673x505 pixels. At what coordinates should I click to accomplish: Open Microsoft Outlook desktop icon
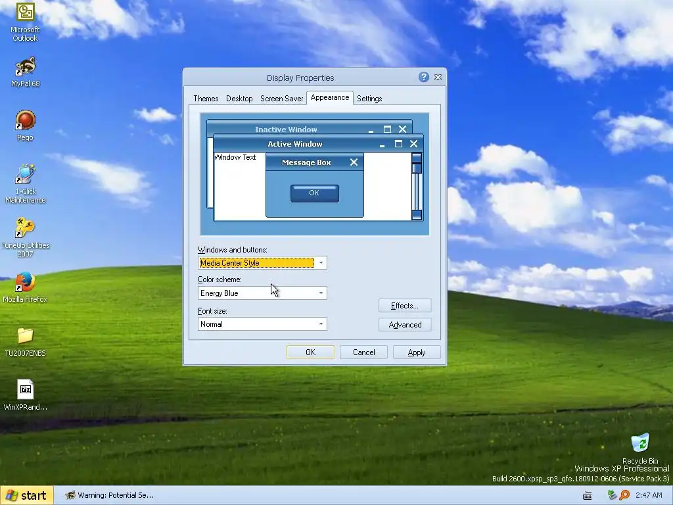(x=25, y=22)
